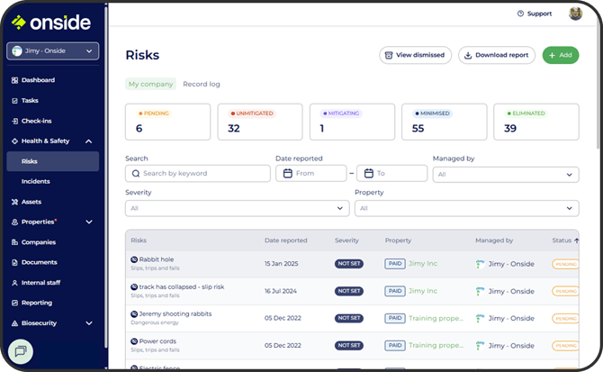Click PAID badge in Rabbit hole row
Viewport: 603px width, 372px height.
[x=395, y=264]
